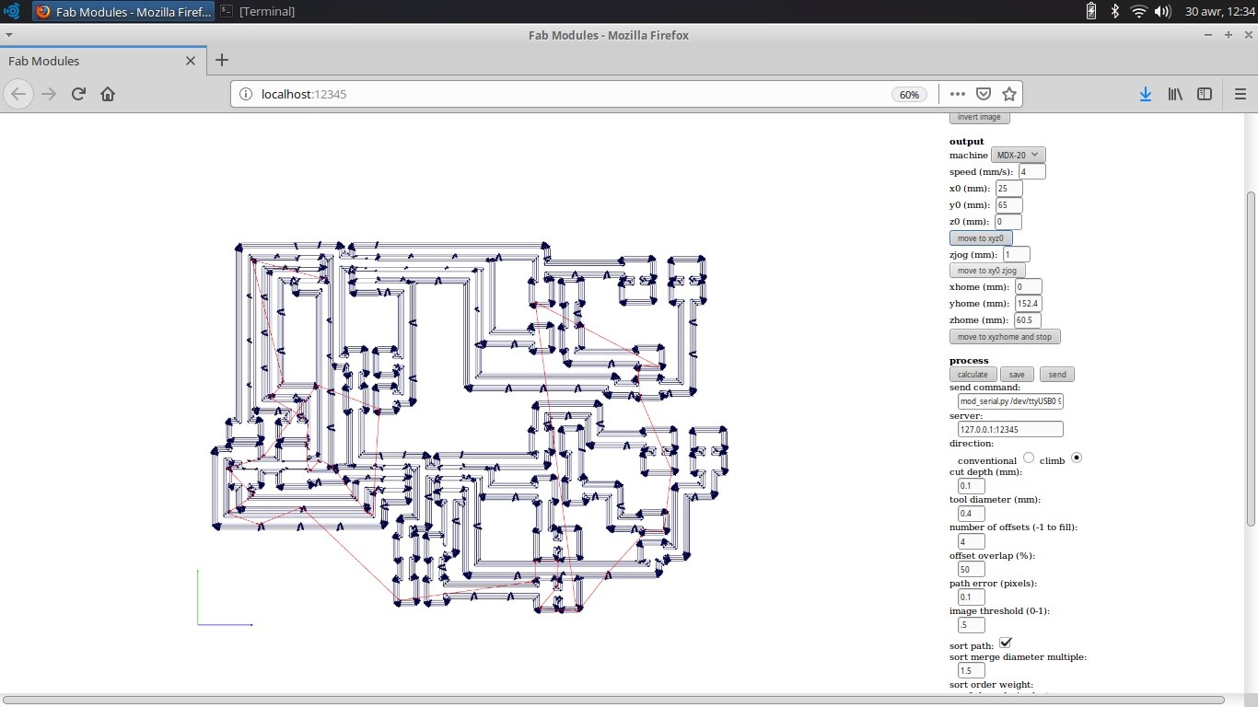The width and height of the screenshot is (1258, 707).
Task: Select the climb direction radio button
Action: (x=1077, y=458)
